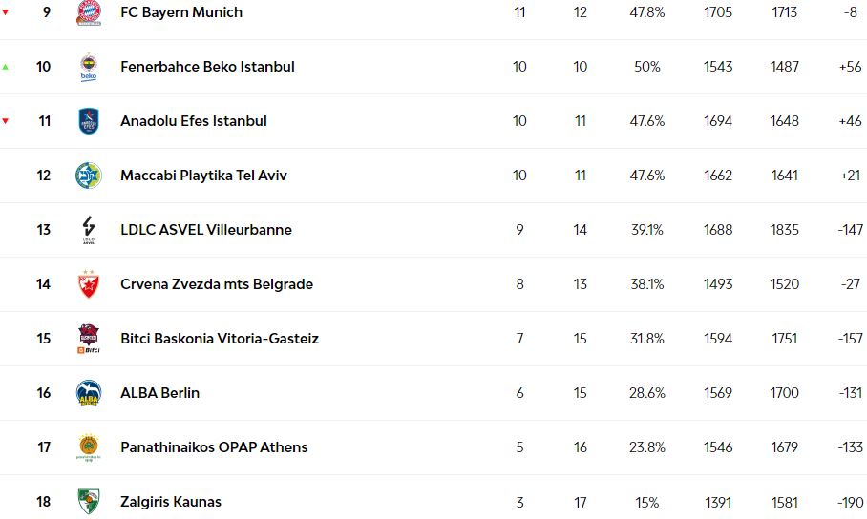Go to LDLC ASVEL Villeurbanne team page
Screen dimensions: 867x519
(x=205, y=230)
